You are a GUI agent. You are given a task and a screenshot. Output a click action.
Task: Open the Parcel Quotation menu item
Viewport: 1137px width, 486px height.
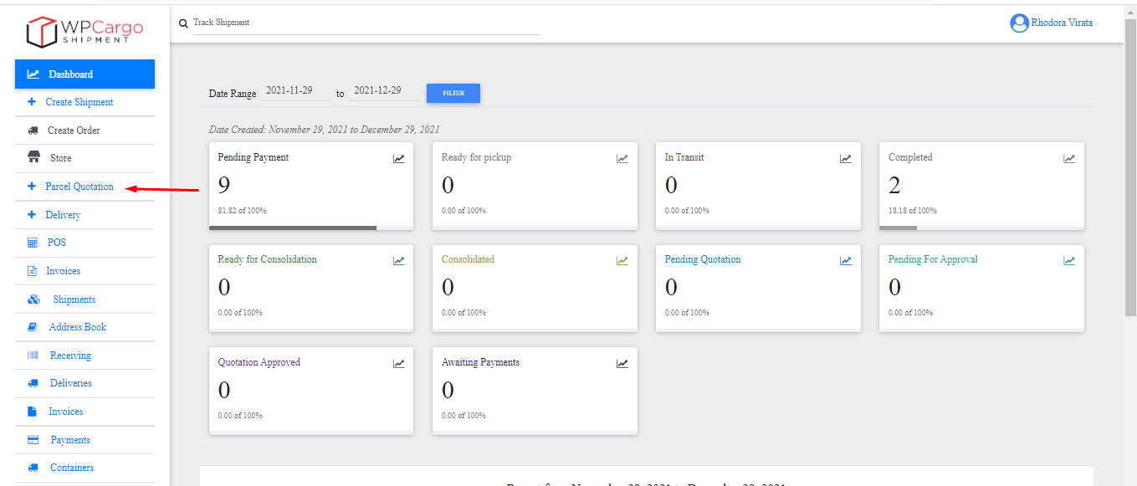(79, 187)
